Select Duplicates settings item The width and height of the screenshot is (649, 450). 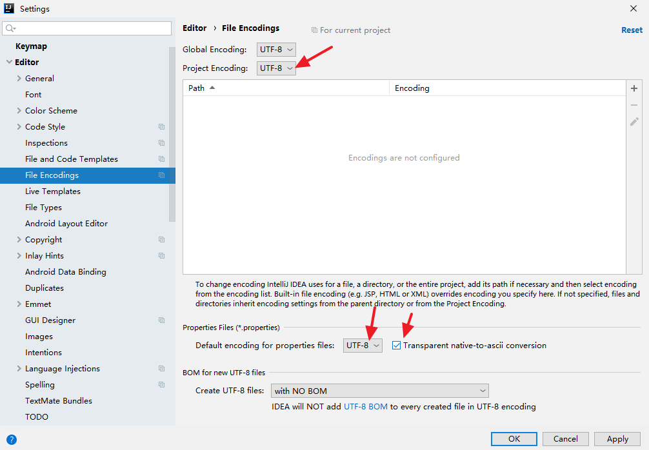tap(45, 288)
